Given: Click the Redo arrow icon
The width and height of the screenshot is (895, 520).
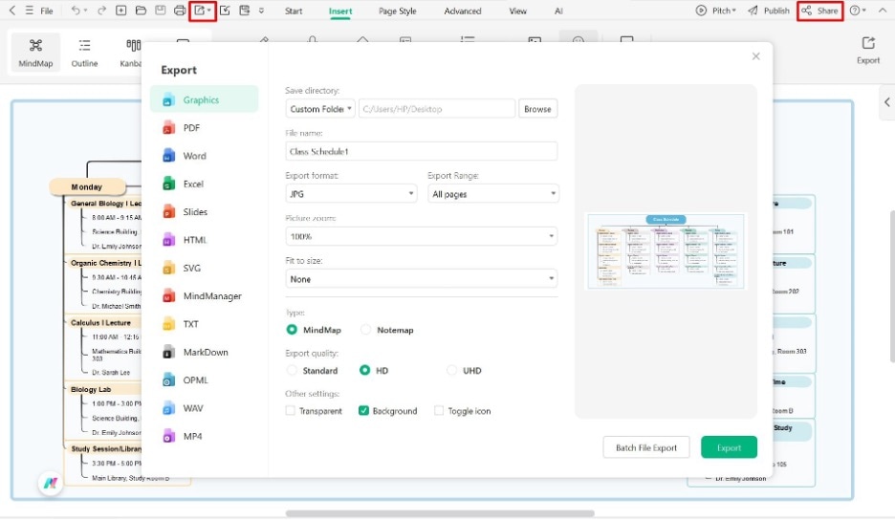Looking at the screenshot, I should (x=101, y=11).
